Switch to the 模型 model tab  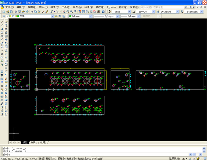click(25, 143)
